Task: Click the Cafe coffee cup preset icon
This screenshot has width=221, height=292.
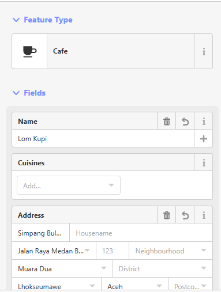Action: pos(29,51)
